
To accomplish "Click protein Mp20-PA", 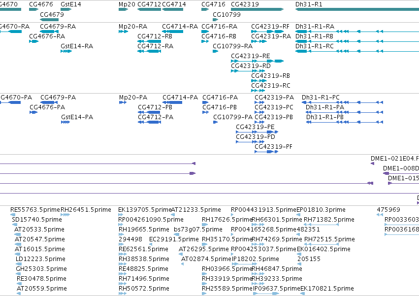I will click(123, 102).
